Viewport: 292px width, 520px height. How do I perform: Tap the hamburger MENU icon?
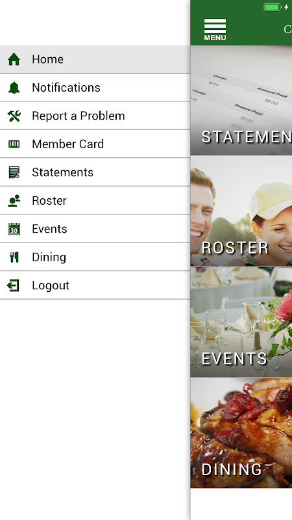click(215, 30)
